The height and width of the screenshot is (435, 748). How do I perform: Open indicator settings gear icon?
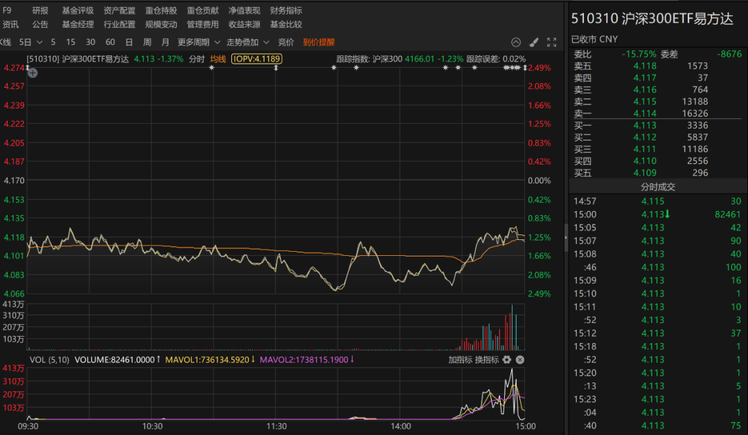506,360
